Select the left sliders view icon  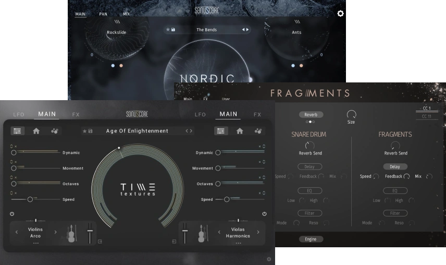[x=17, y=131]
